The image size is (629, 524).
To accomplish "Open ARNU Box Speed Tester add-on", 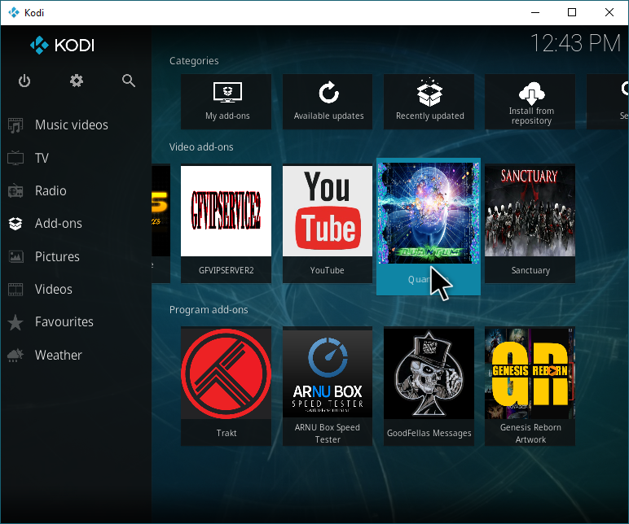I will [328, 386].
